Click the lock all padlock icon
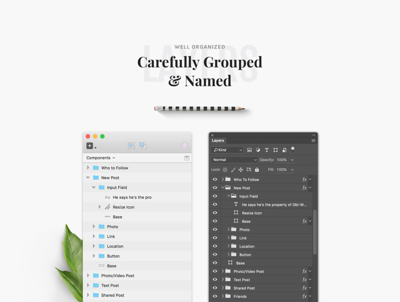 (x=257, y=170)
